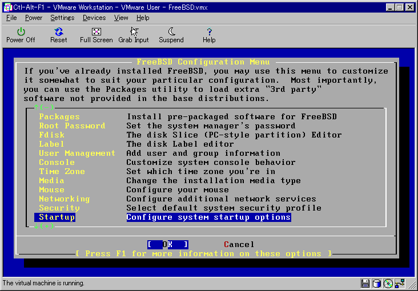This screenshot has width=418, height=291.
Task: Select the User Management entry
Action: [x=77, y=153]
